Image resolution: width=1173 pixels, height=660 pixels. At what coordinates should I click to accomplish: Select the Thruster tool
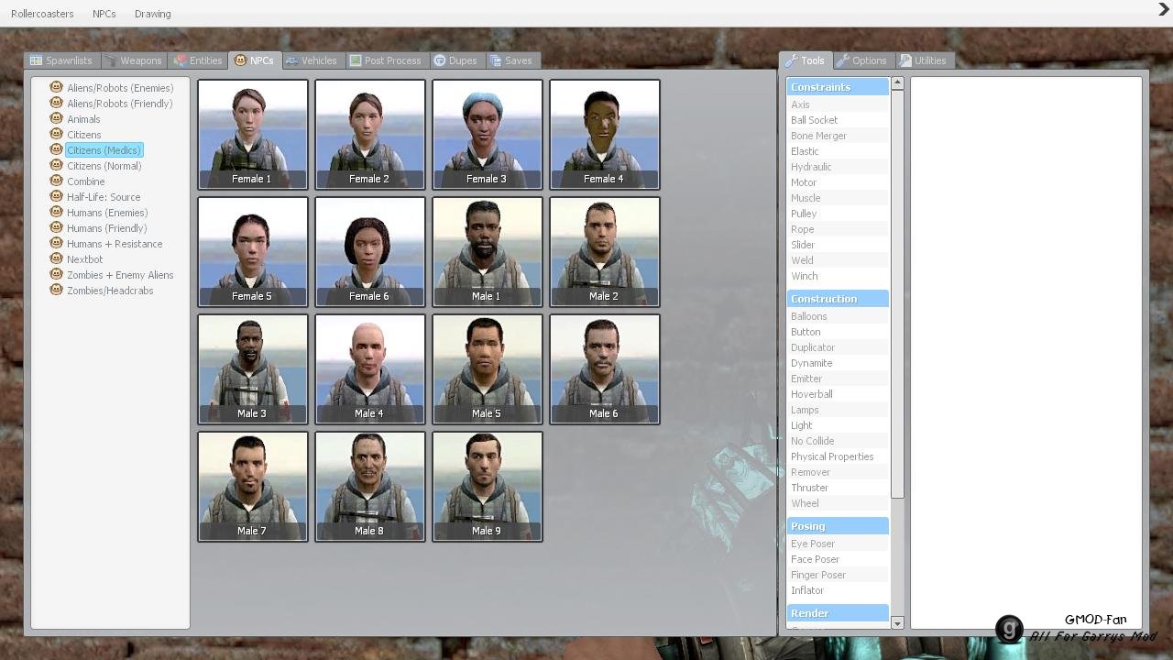coord(838,488)
